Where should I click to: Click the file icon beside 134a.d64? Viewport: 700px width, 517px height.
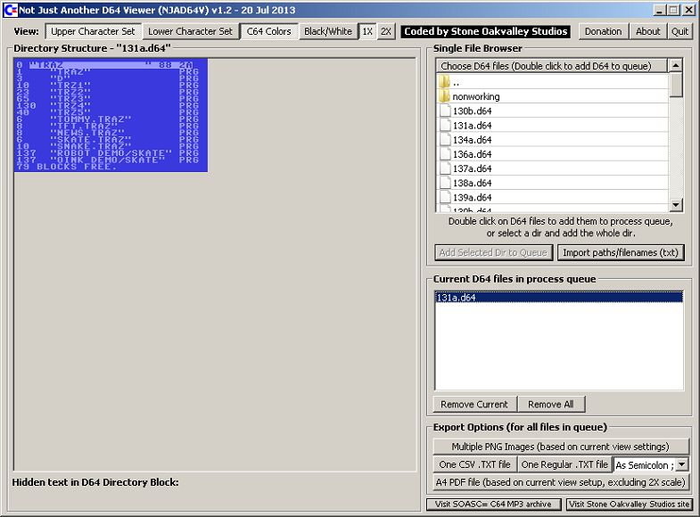click(444, 140)
